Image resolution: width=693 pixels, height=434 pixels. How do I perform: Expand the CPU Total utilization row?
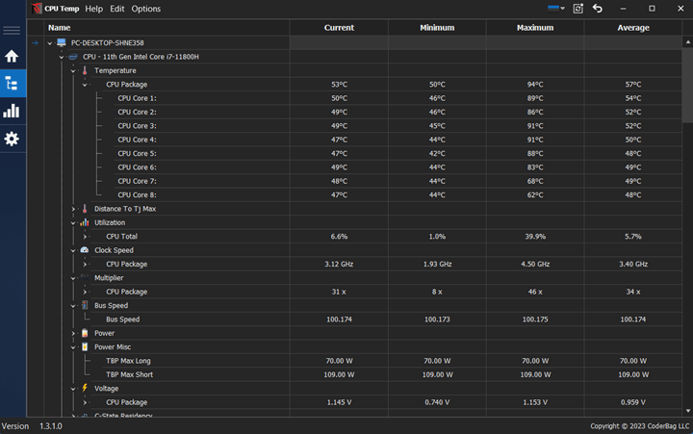(85, 237)
